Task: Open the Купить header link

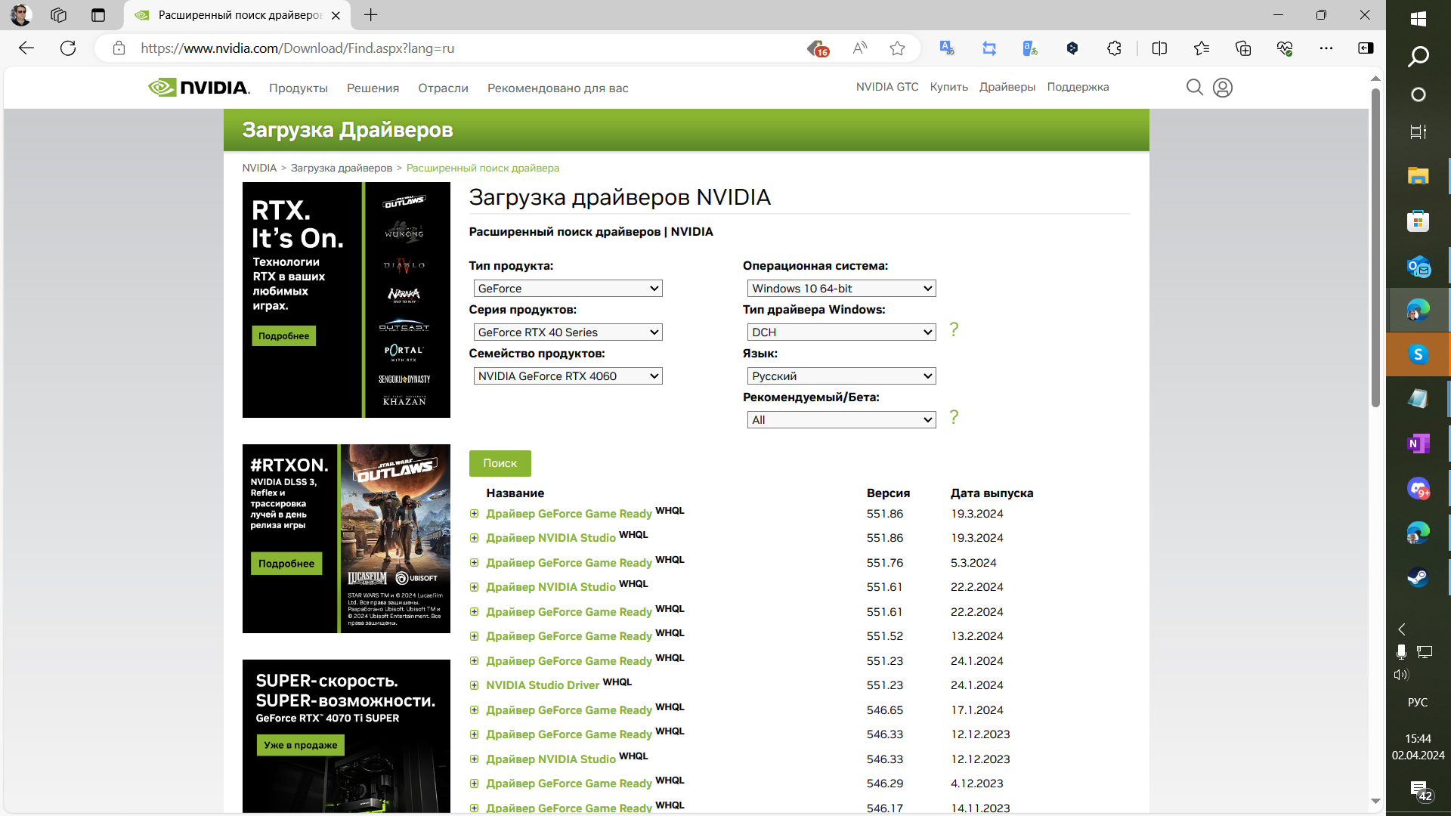Action: (x=948, y=87)
